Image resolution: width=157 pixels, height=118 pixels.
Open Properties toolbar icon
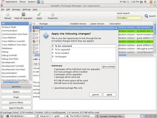[x=53, y=15]
